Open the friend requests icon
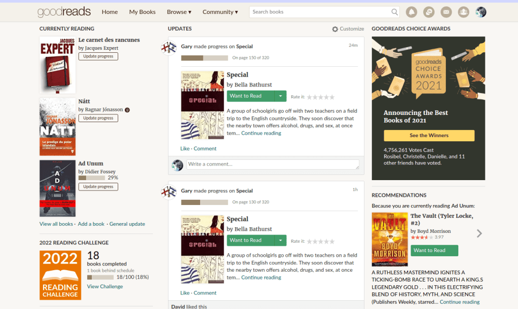 tap(464, 12)
